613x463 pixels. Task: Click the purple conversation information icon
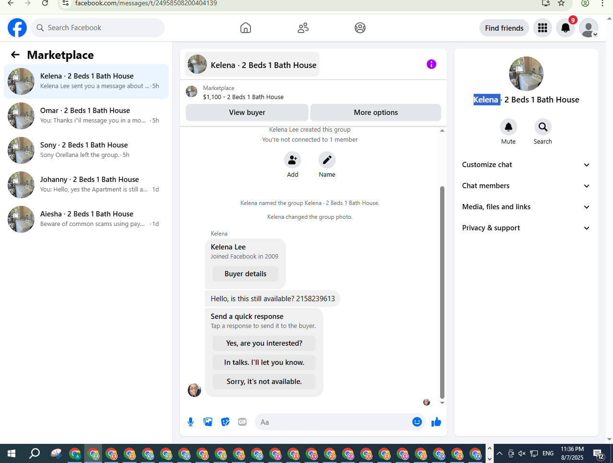[x=431, y=64]
